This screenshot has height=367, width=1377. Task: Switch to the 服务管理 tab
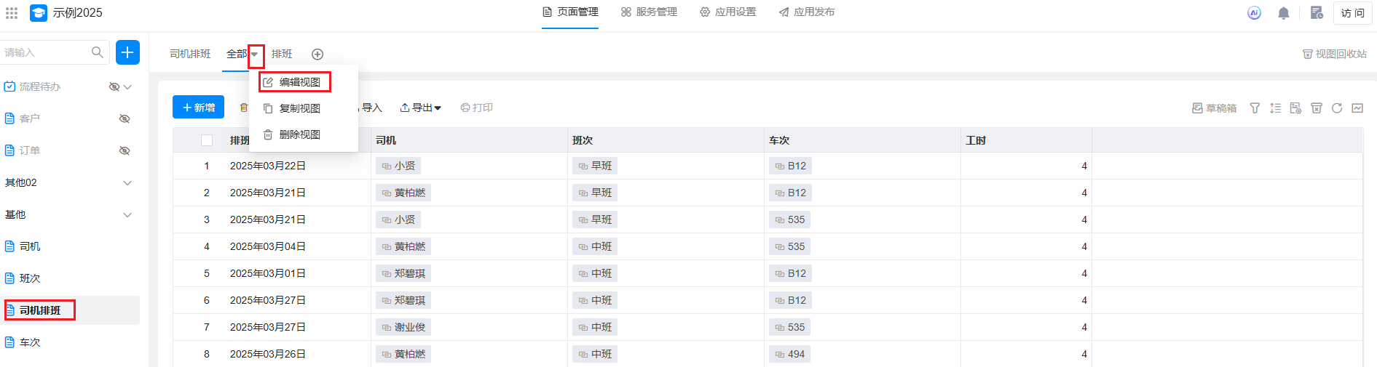pos(649,12)
